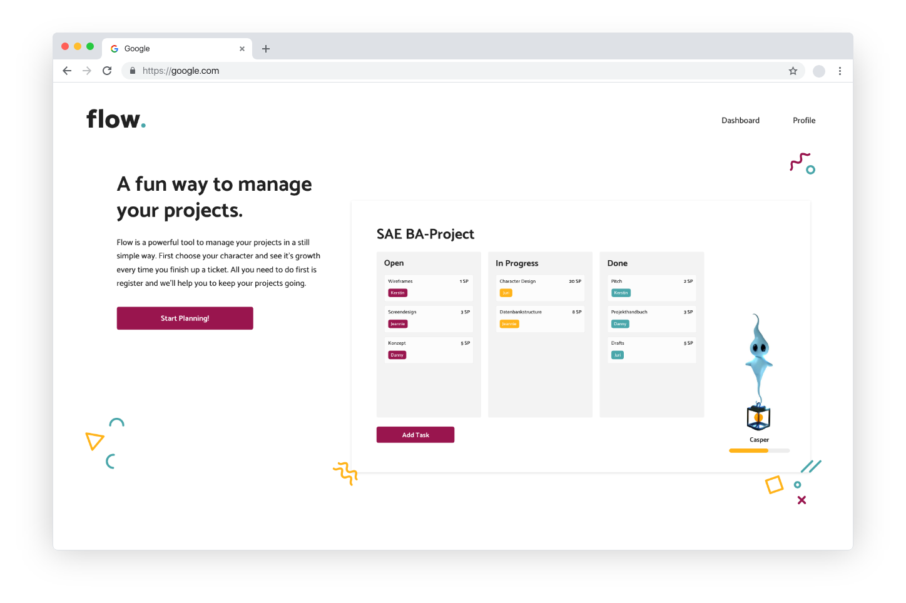Click the Danny tag on Konzept
The width and height of the screenshot is (906, 603).
click(397, 355)
